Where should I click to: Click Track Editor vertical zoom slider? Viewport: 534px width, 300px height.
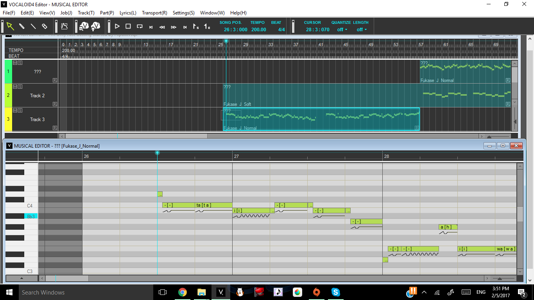point(515,121)
